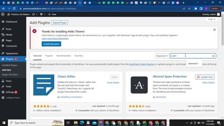Image resolution: width=224 pixels, height=126 pixels.
Task: Click the browser address bar
Action: tap(100, 8)
